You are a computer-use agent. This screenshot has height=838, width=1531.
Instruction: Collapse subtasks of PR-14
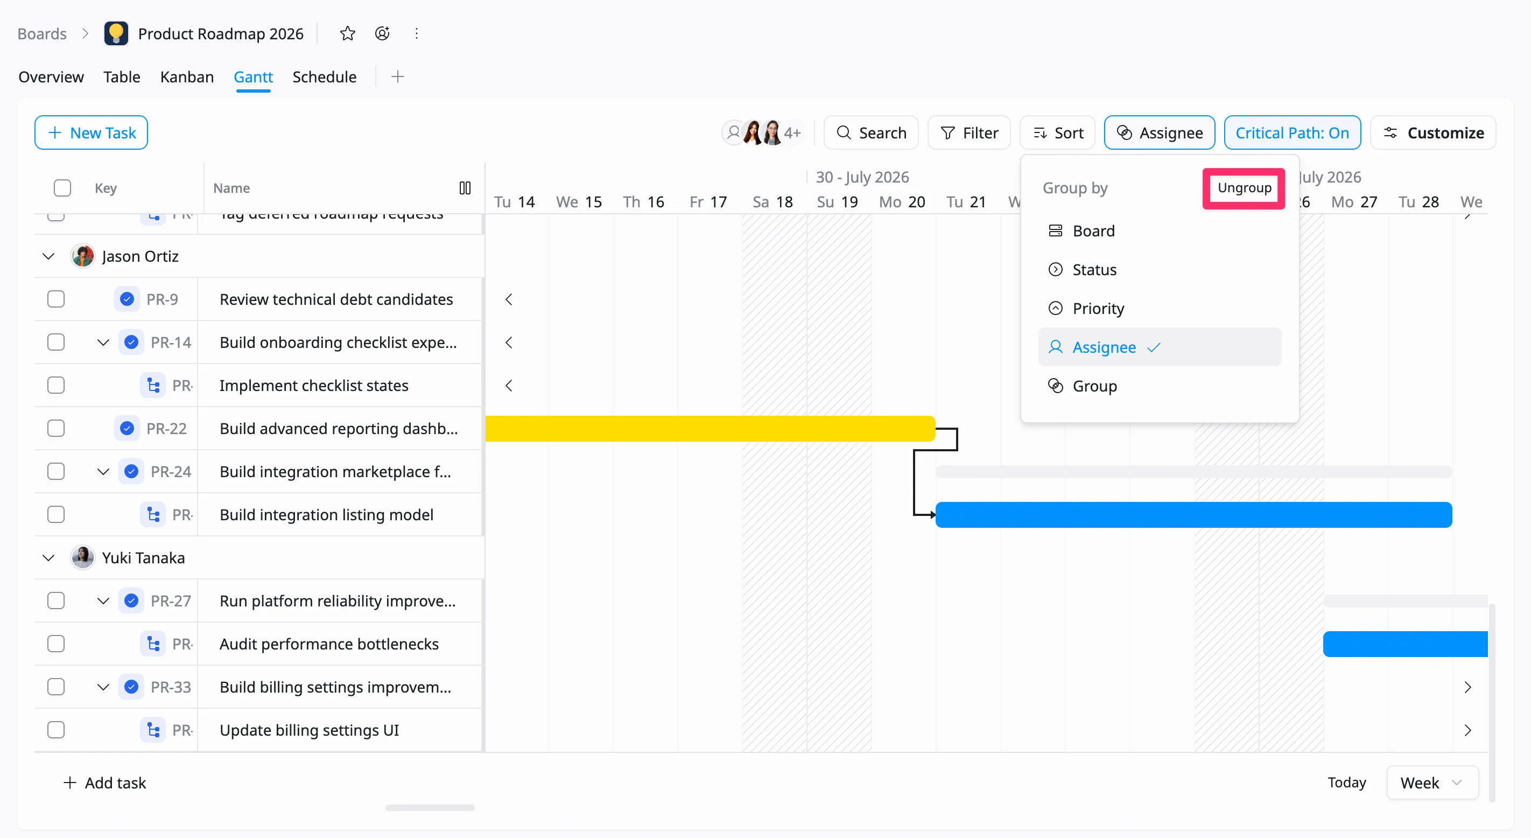point(103,342)
